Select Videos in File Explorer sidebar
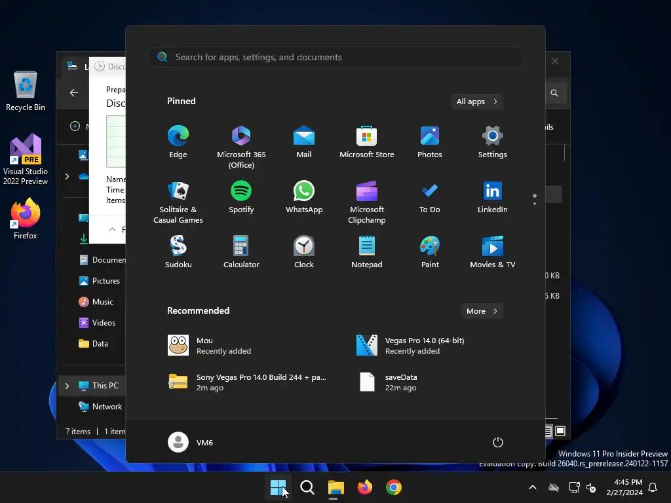671x503 pixels. 97,322
